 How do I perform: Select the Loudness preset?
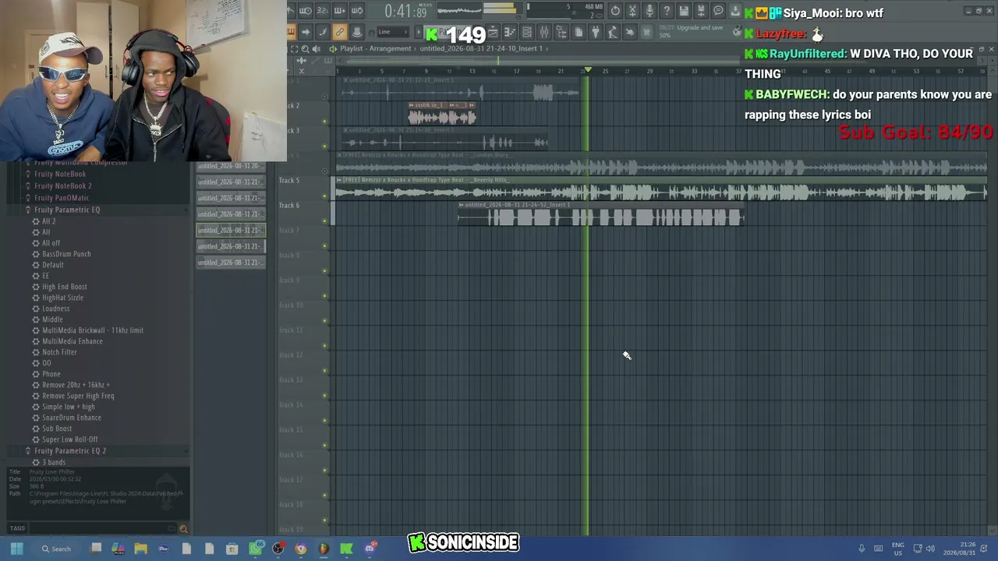[56, 309]
